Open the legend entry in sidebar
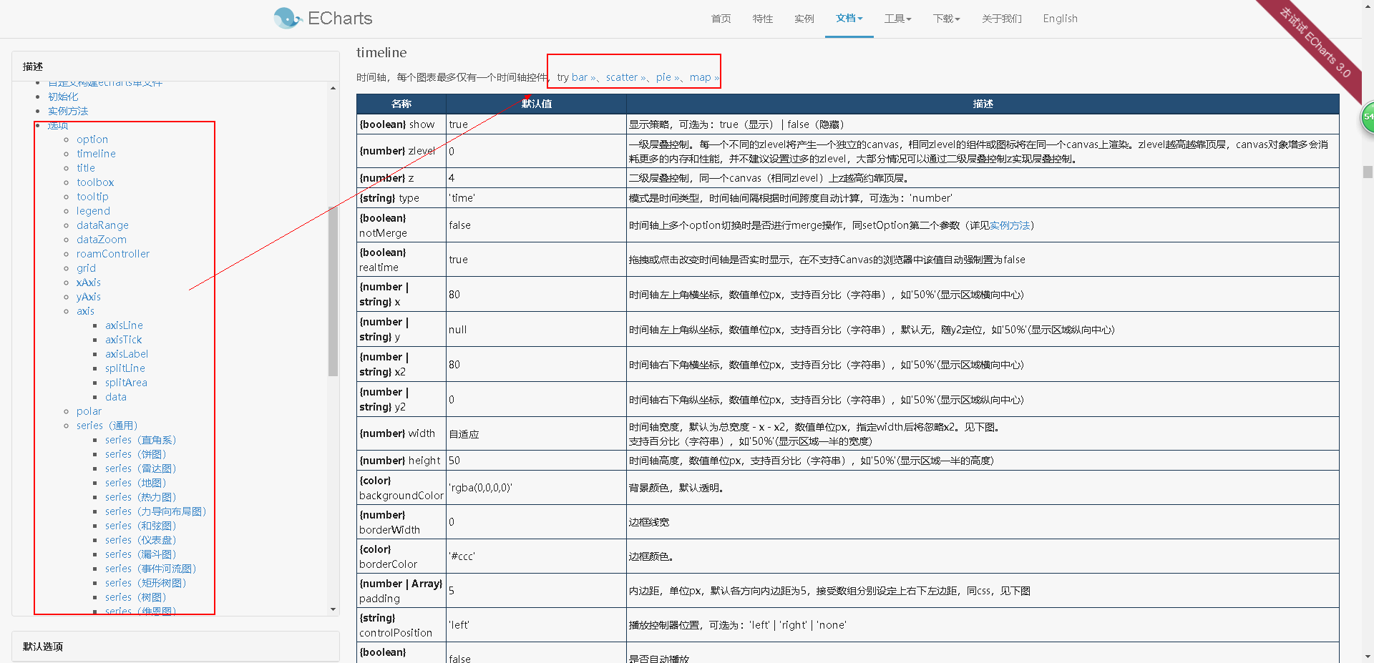Image resolution: width=1374 pixels, height=663 pixels. pos(93,211)
